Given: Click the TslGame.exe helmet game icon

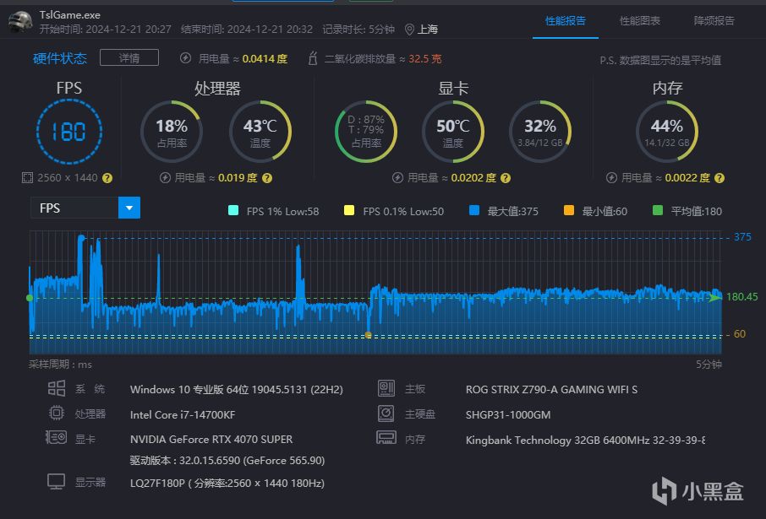Looking at the screenshot, I should tap(20, 21).
